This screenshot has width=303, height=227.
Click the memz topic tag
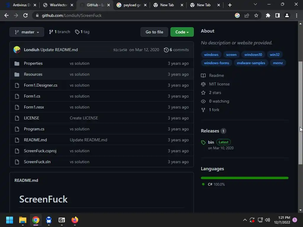click(278, 63)
